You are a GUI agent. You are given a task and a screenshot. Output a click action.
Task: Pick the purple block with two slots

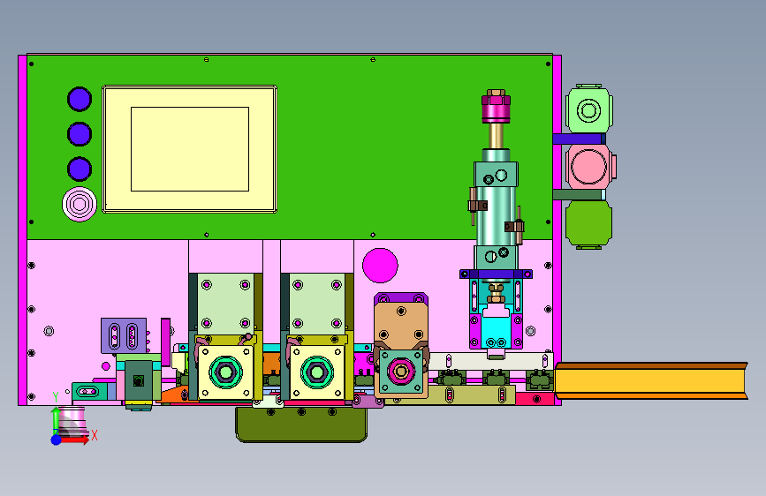(124, 336)
